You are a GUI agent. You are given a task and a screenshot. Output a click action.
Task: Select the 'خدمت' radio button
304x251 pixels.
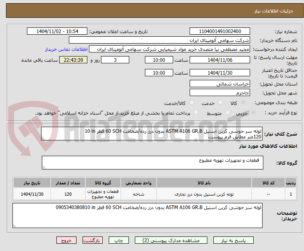tap(220, 102)
